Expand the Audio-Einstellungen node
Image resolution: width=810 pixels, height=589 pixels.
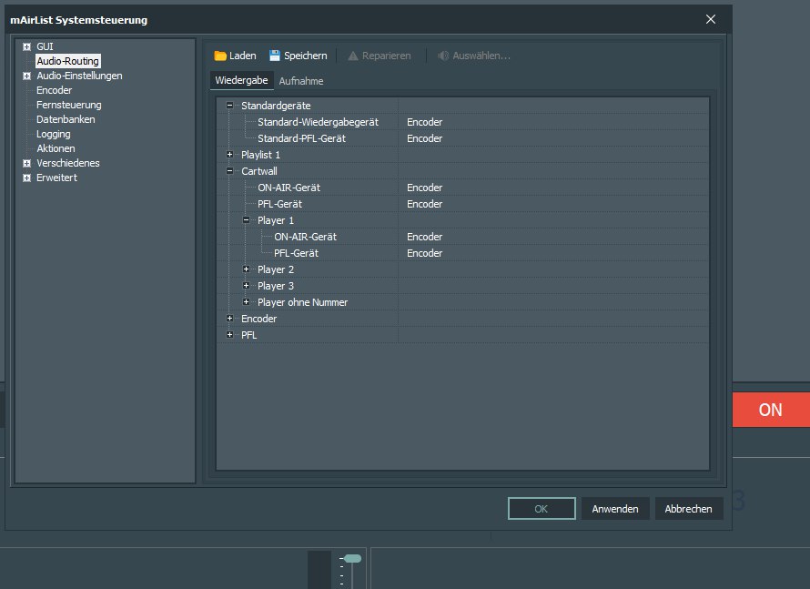click(x=27, y=76)
